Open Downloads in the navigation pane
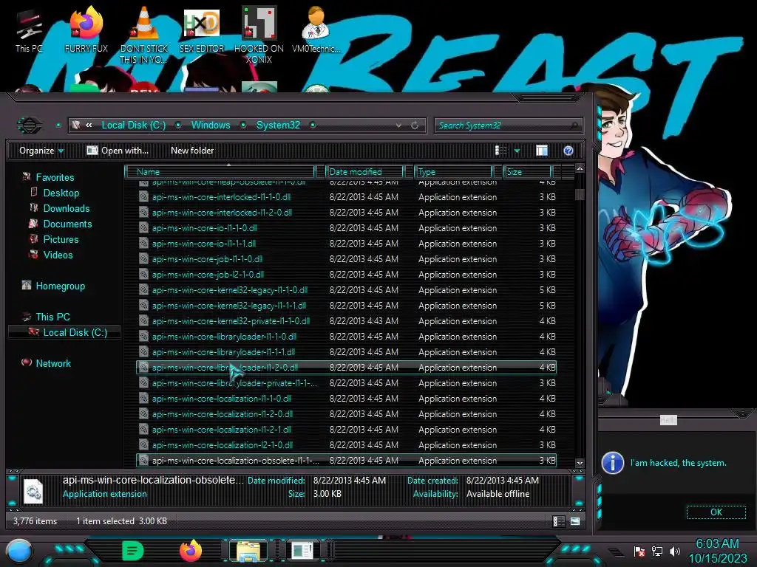 (66, 208)
